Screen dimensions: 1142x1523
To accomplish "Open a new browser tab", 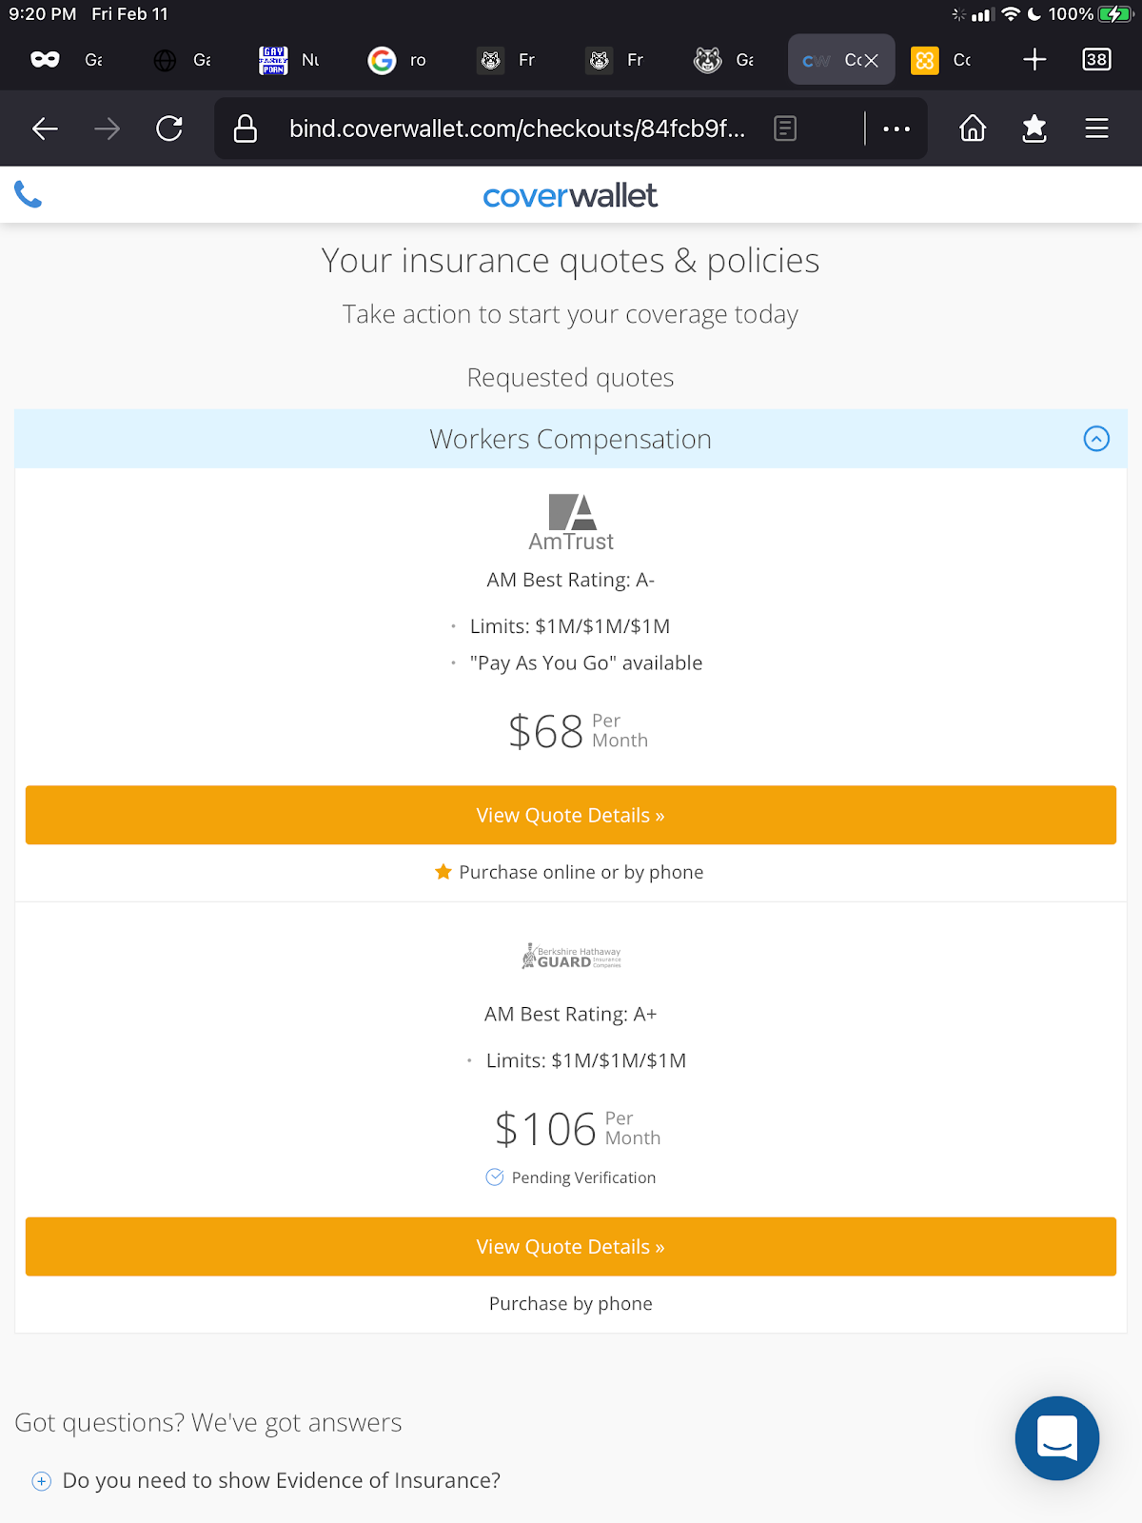I will [x=1034, y=60].
